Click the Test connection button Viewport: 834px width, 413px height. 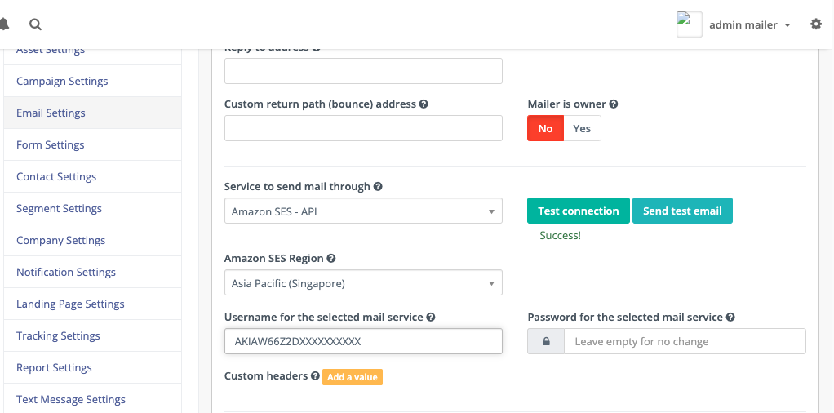coord(578,211)
